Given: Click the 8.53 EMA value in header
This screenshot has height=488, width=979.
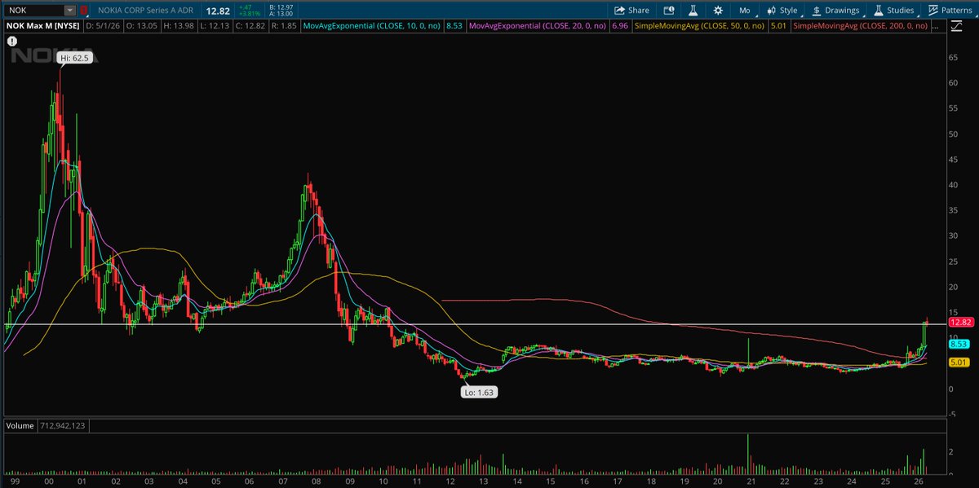Looking at the screenshot, I should [x=454, y=26].
